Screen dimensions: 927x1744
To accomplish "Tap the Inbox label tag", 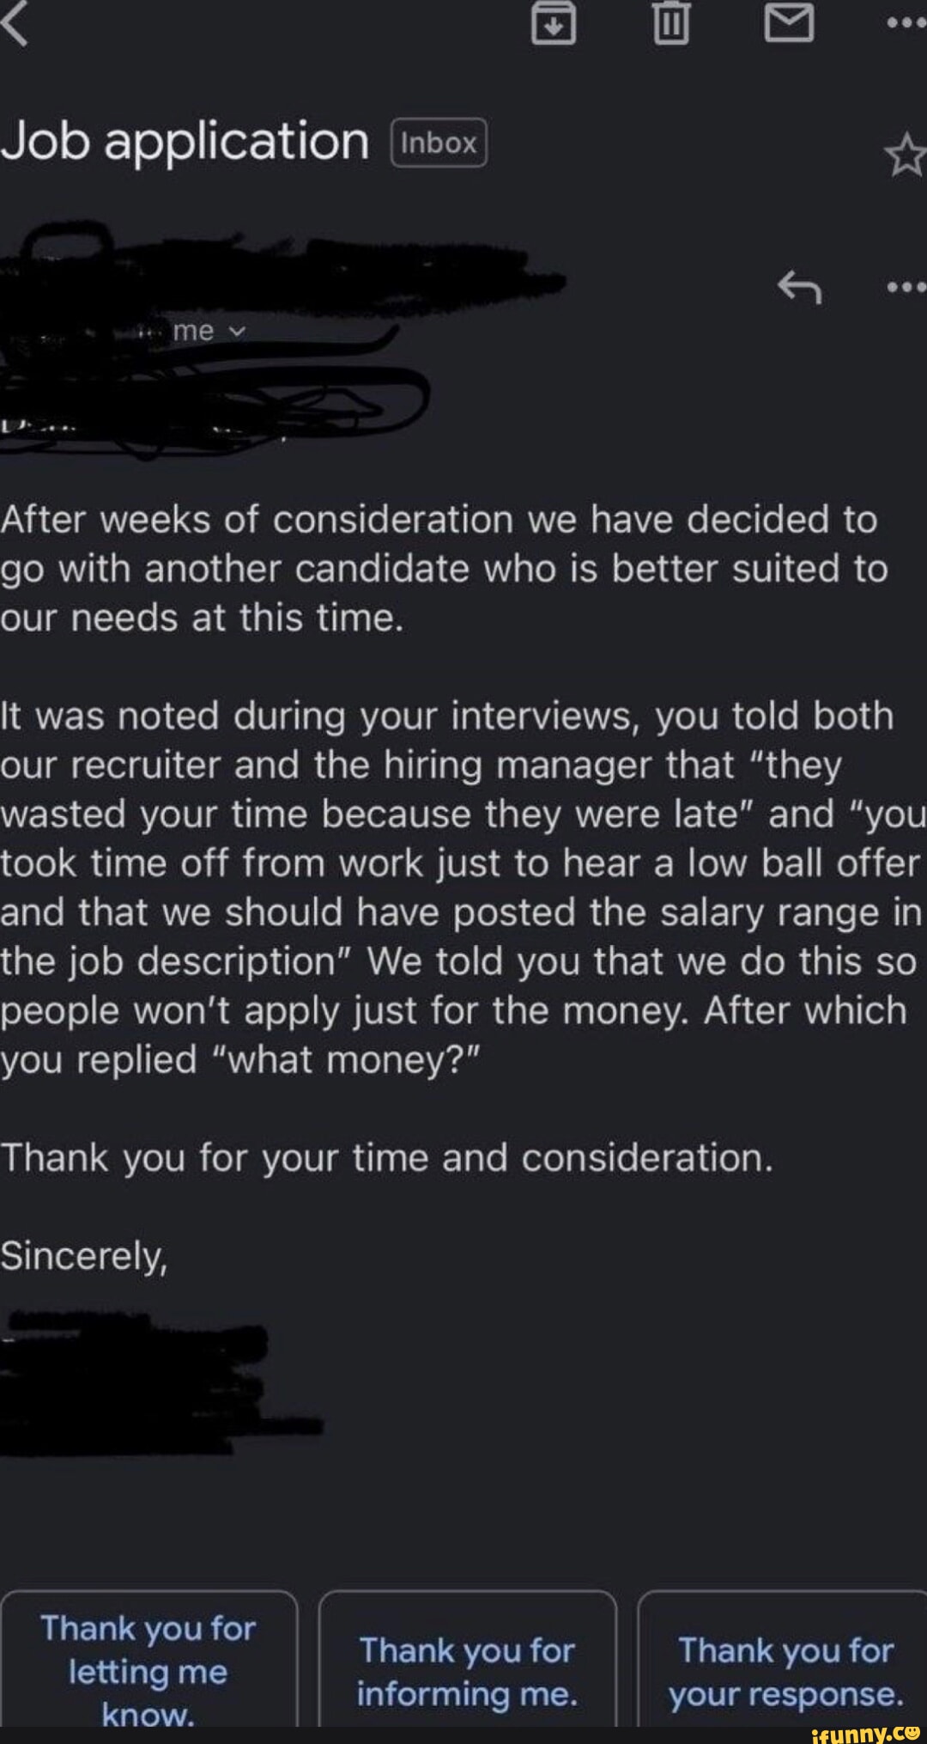I will [x=439, y=143].
